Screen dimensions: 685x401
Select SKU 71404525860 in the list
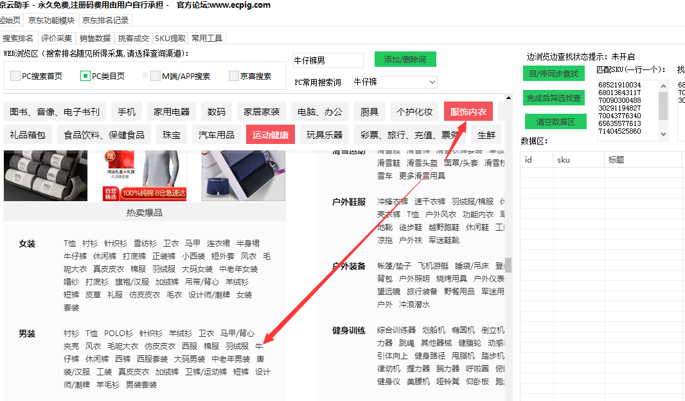pyautogui.click(x=619, y=131)
